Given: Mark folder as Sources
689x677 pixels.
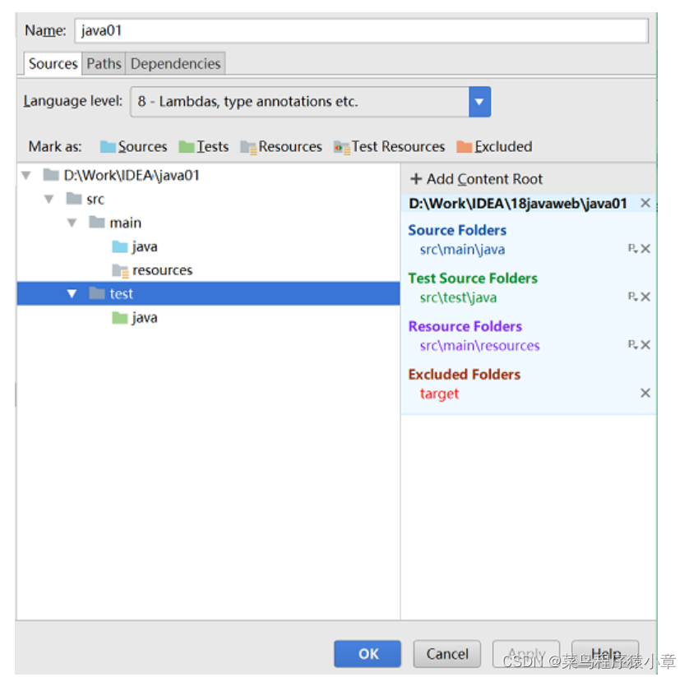Looking at the screenshot, I should click(133, 146).
